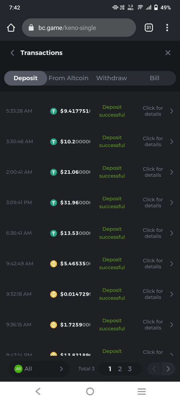The image size is (180, 401).
Task: Go to the next page arrow
Action: [168, 369]
